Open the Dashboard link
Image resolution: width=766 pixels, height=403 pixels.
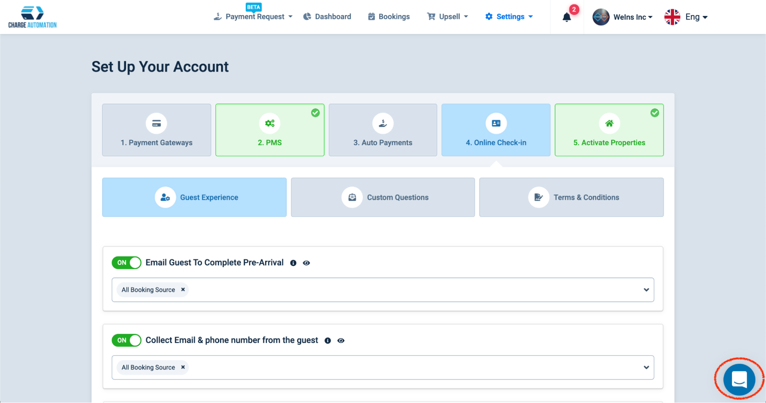tap(327, 16)
